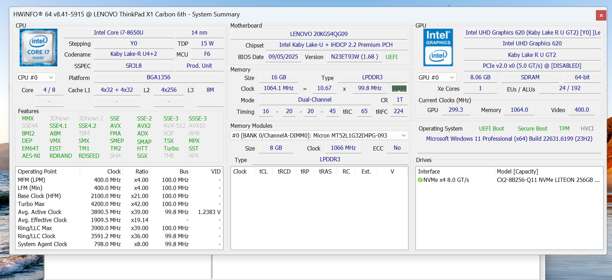Click the Turbo Max operating point row
612x280 pixels.
(119, 204)
